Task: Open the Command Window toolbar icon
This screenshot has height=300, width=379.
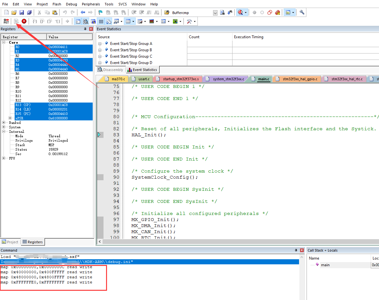Action: pyautogui.click(x=77, y=21)
